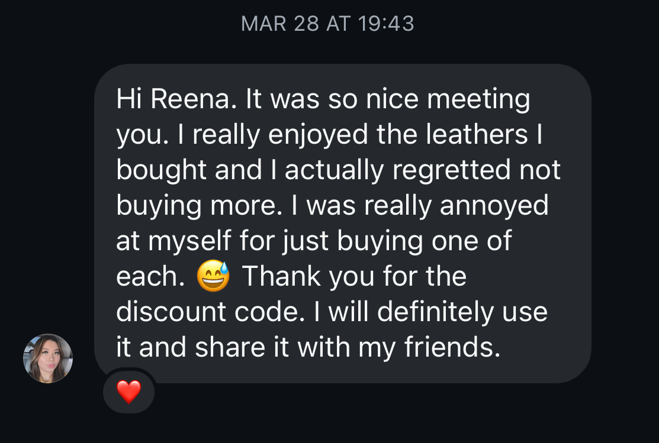
Task: Click the word "each" before the emoji
Action: tap(148, 277)
